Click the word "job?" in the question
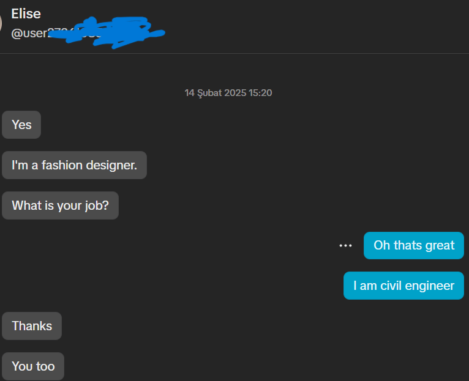The width and height of the screenshot is (469, 381). tap(97, 206)
